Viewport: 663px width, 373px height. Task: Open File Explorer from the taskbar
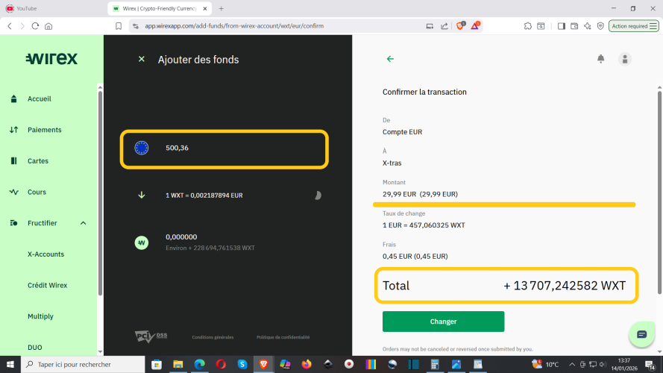(x=178, y=364)
